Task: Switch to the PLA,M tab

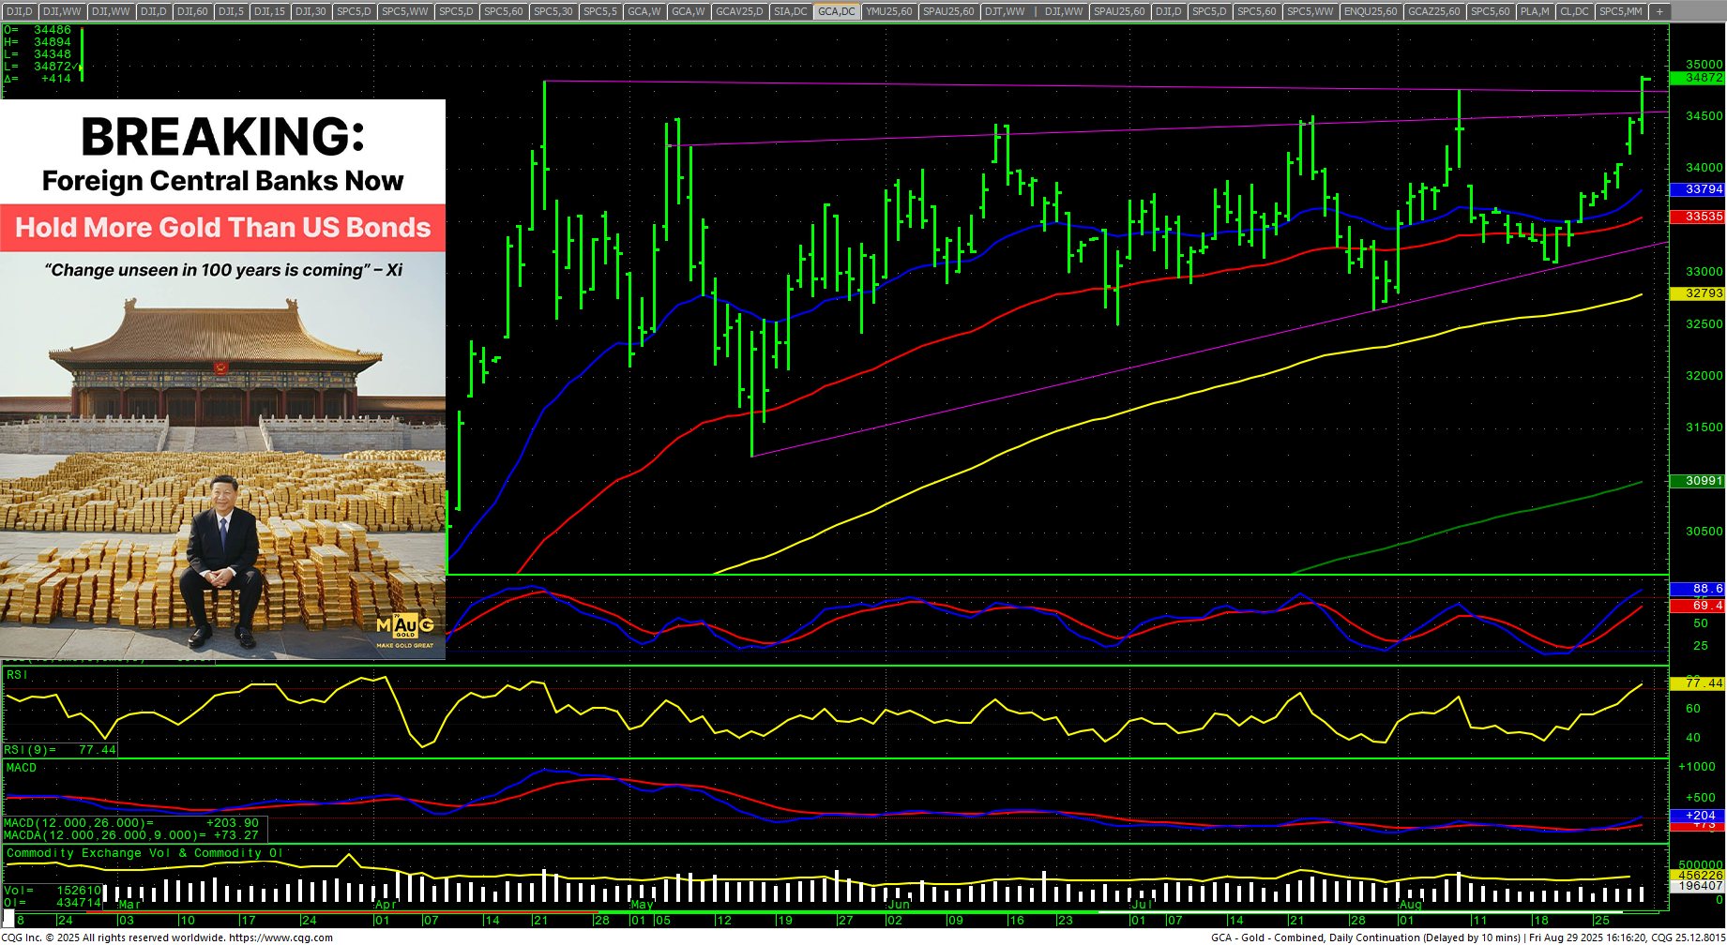Action: [1535, 11]
